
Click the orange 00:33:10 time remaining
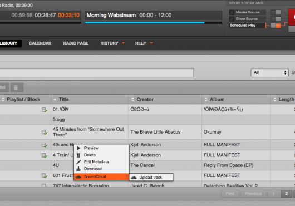tap(68, 15)
